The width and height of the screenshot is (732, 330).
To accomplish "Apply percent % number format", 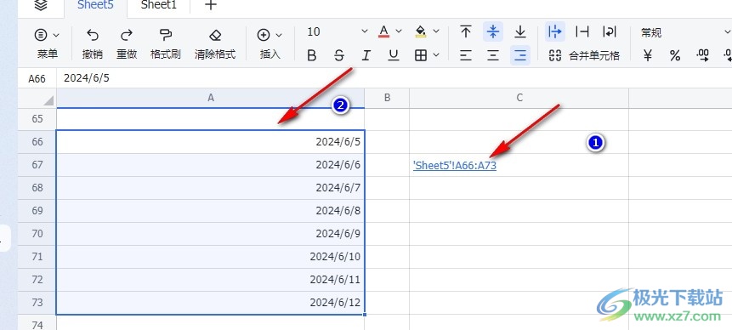I will [675, 56].
